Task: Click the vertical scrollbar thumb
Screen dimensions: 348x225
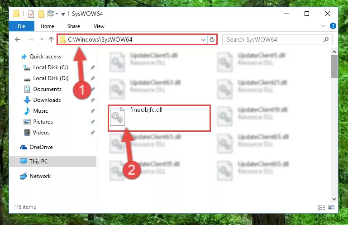Action: pyautogui.click(x=334, y=67)
